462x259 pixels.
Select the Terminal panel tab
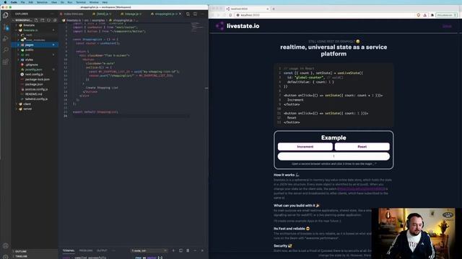point(69,250)
